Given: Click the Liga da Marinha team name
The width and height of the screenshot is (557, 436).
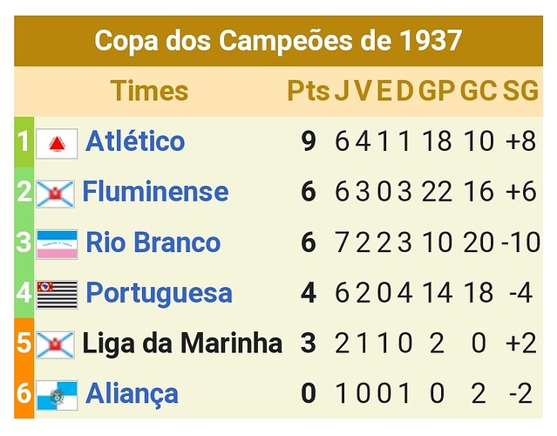Looking at the screenshot, I should (182, 344).
